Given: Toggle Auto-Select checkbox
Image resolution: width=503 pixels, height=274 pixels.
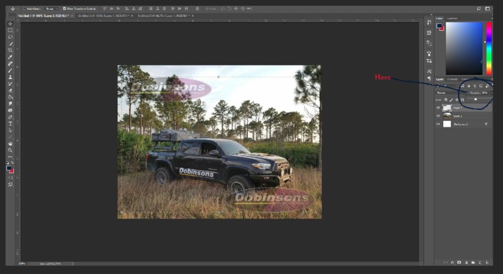Looking at the screenshot, I should (25, 9).
